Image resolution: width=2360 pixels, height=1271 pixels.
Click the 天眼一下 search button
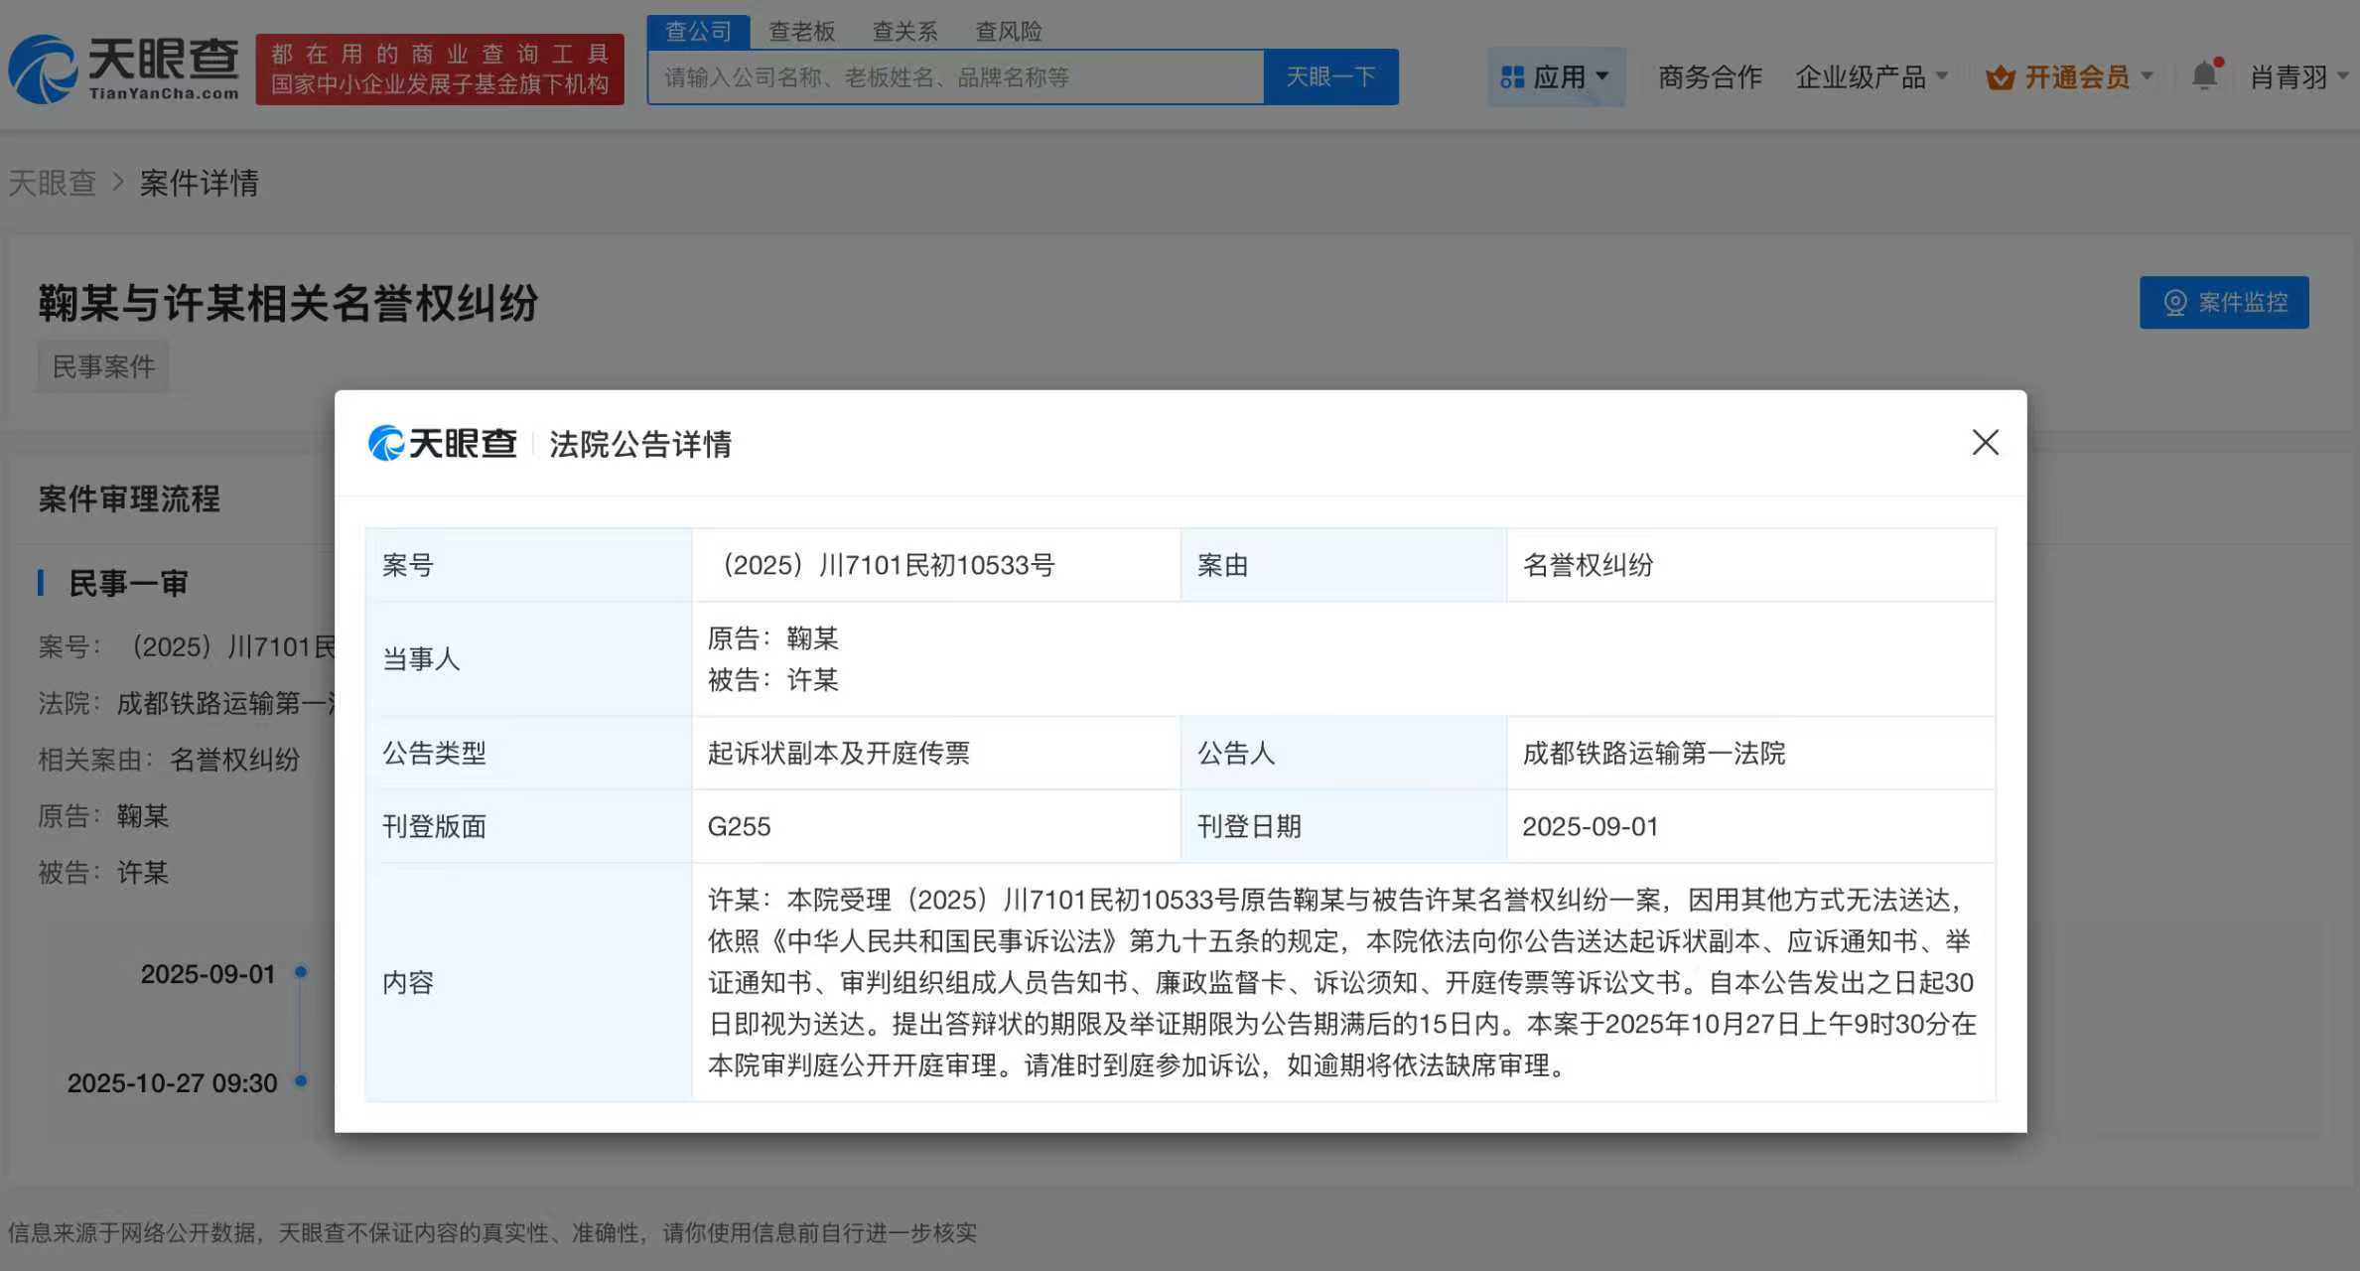pos(1330,76)
